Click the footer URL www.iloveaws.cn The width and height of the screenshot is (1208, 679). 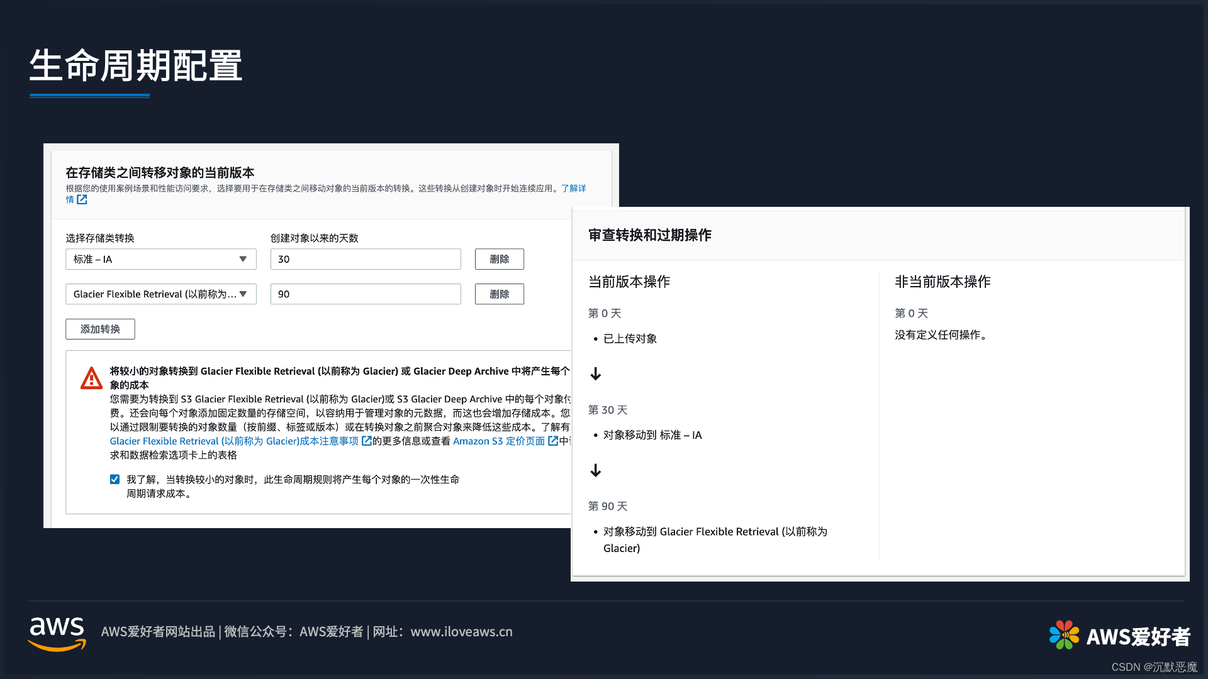[x=461, y=631]
